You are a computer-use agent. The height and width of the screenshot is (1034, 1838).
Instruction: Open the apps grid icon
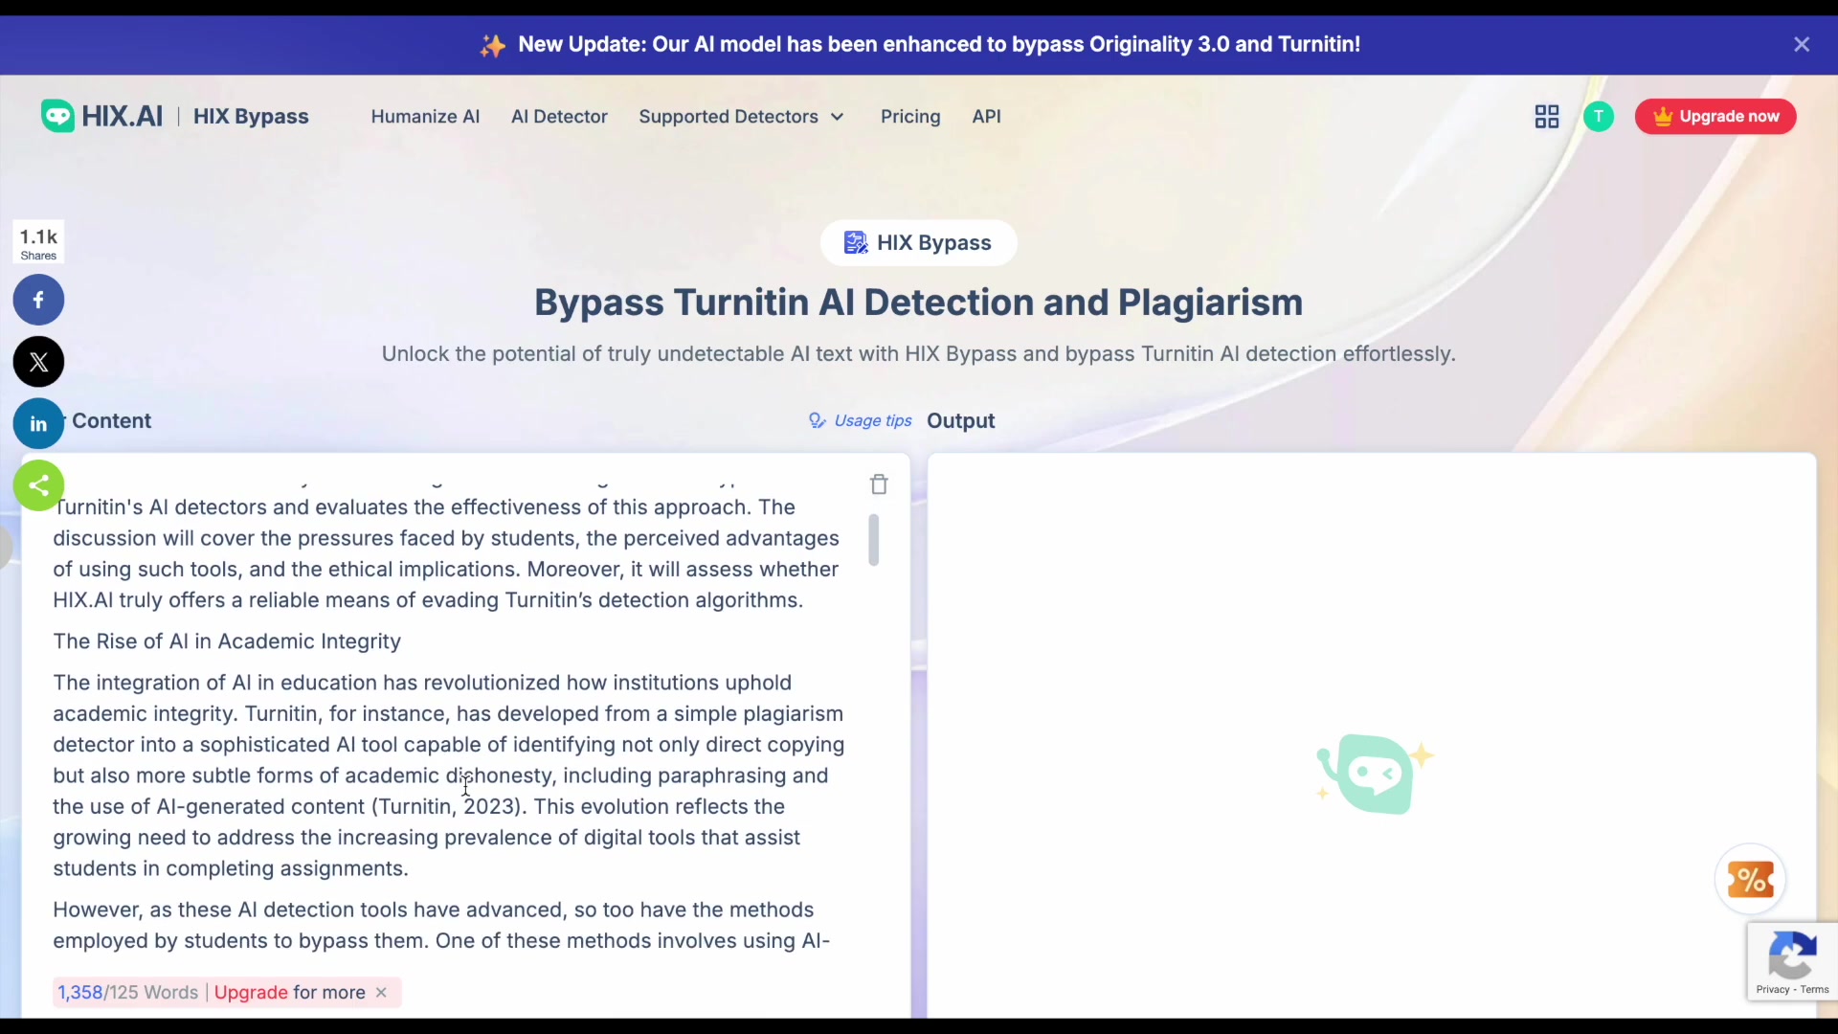point(1547,116)
